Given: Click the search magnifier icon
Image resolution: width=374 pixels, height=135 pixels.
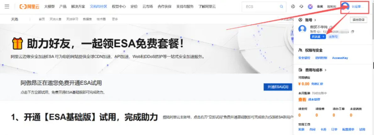Looking at the screenshot, I should pyautogui.click(x=281, y=7).
